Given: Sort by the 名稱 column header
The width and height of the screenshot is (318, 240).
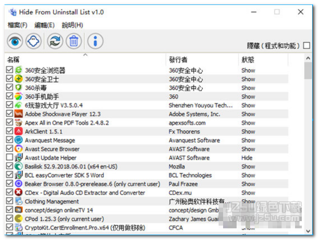Looking at the screenshot, I should [85, 59].
